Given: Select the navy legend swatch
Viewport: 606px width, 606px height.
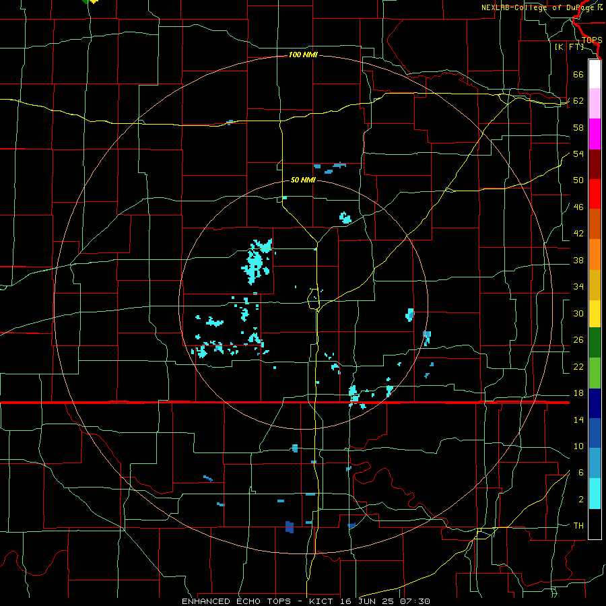Looking at the screenshot, I should click(595, 403).
